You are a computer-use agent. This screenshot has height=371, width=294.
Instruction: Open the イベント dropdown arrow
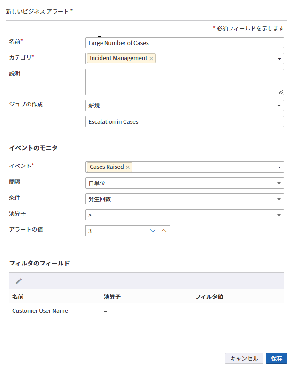[279, 167]
